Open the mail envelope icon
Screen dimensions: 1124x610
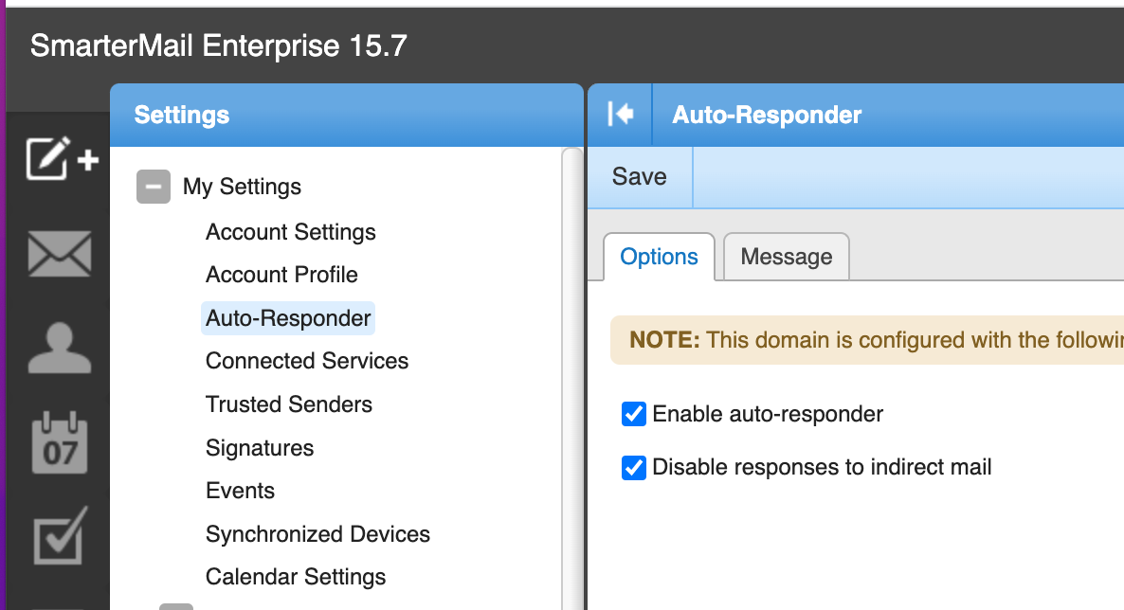[60, 254]
